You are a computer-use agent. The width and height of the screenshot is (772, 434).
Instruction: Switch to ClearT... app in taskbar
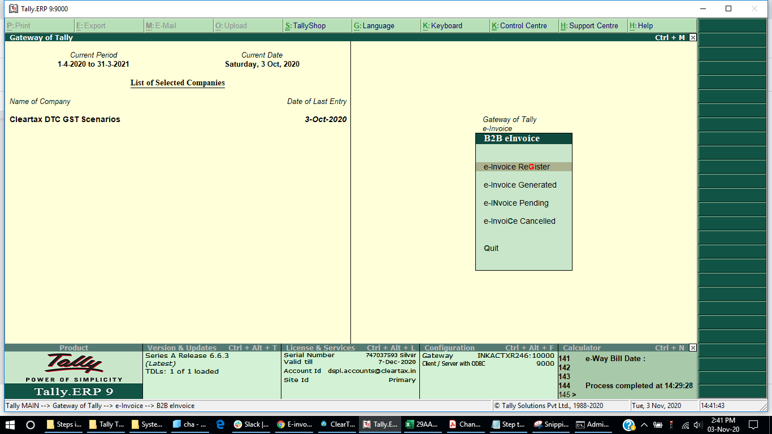[337, 424]
